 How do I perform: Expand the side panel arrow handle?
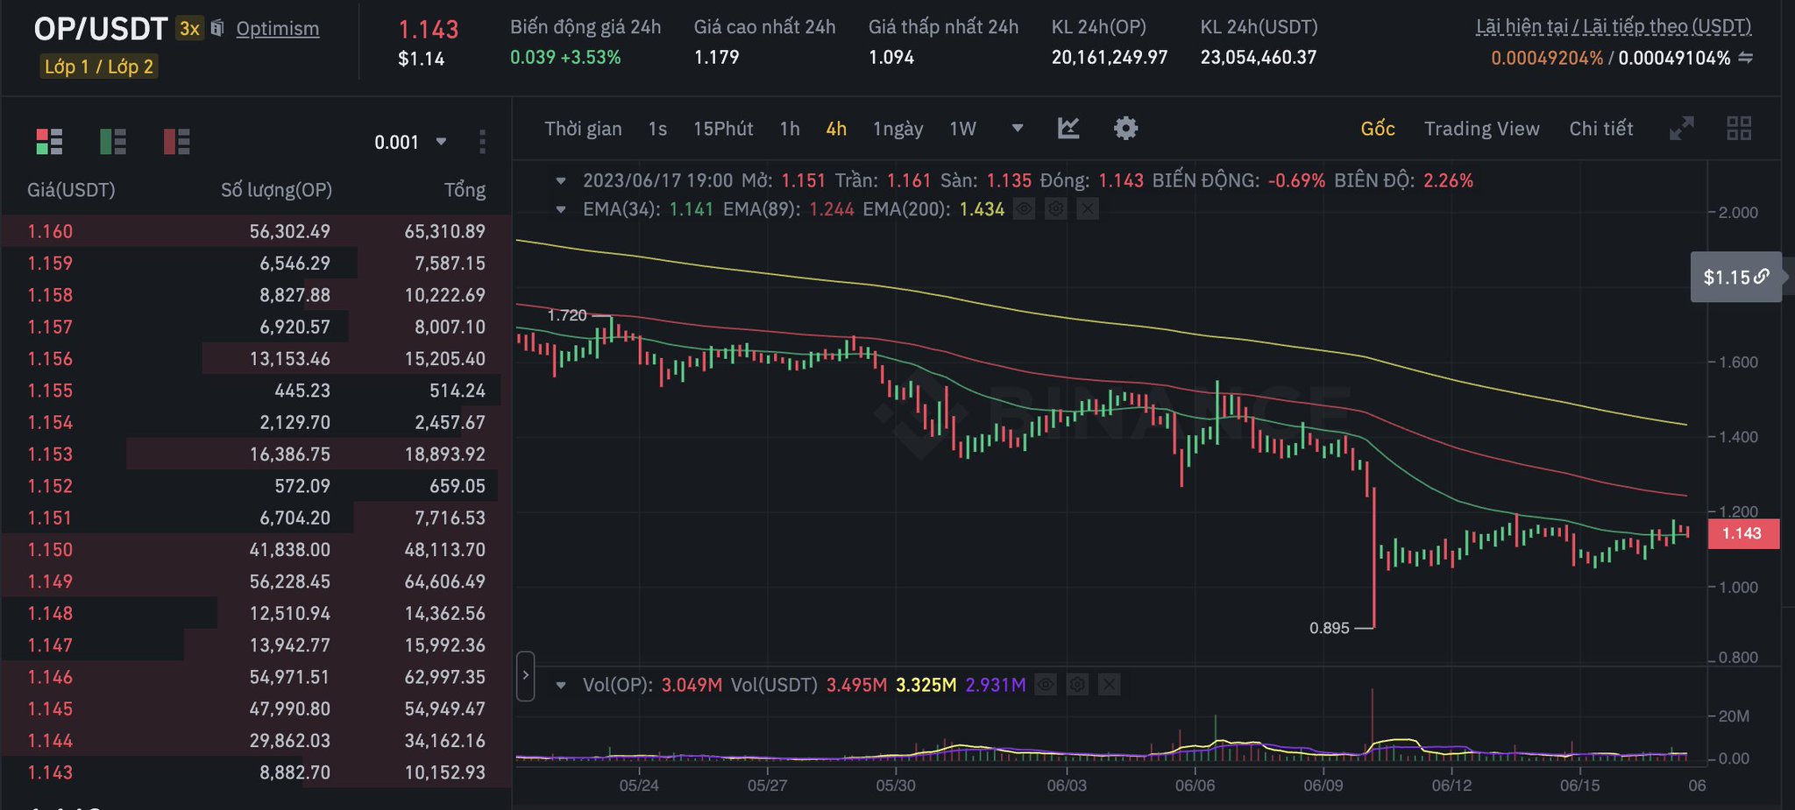526,675
